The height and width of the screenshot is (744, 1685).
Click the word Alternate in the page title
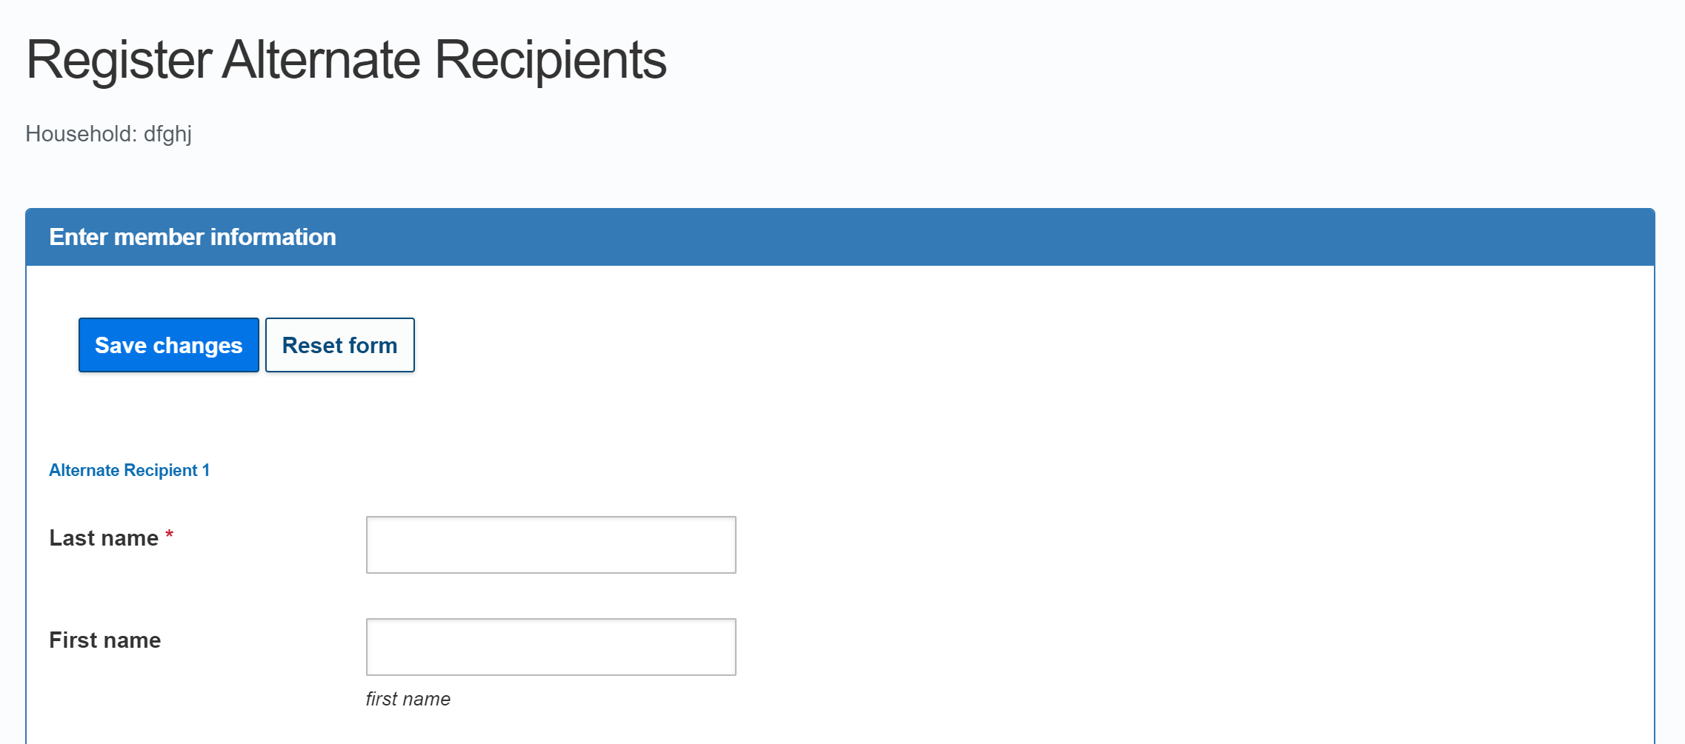321,60
